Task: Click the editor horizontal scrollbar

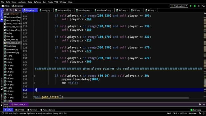Action: [x=112, y=98]
